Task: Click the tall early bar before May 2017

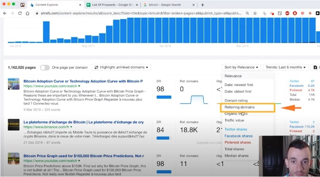Action: click(46, 32)
